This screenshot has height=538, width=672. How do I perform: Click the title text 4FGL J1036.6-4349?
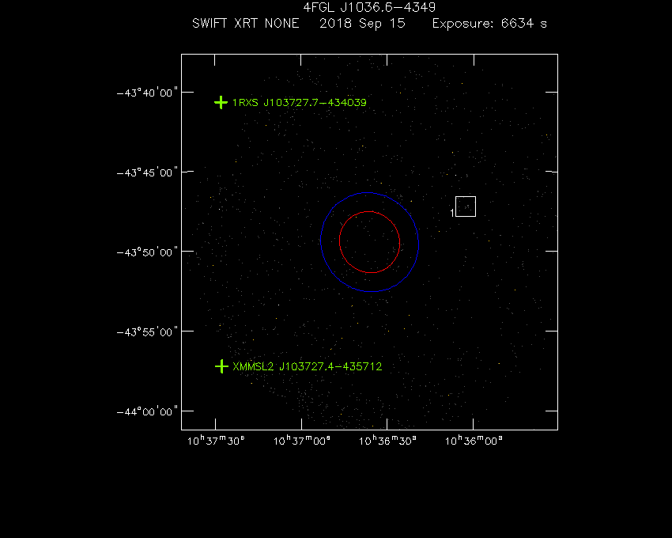[369, 7]
